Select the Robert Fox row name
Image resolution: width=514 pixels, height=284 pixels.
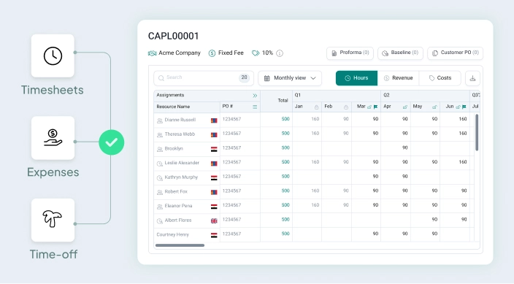point(176,191)
